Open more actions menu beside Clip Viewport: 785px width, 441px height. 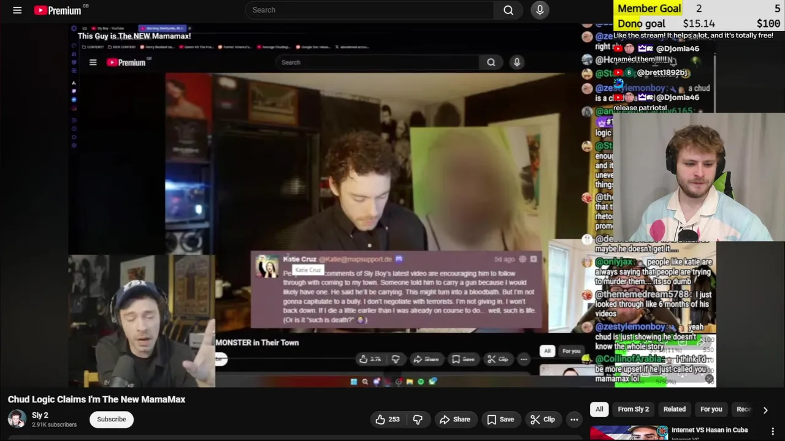click(574, 420)
